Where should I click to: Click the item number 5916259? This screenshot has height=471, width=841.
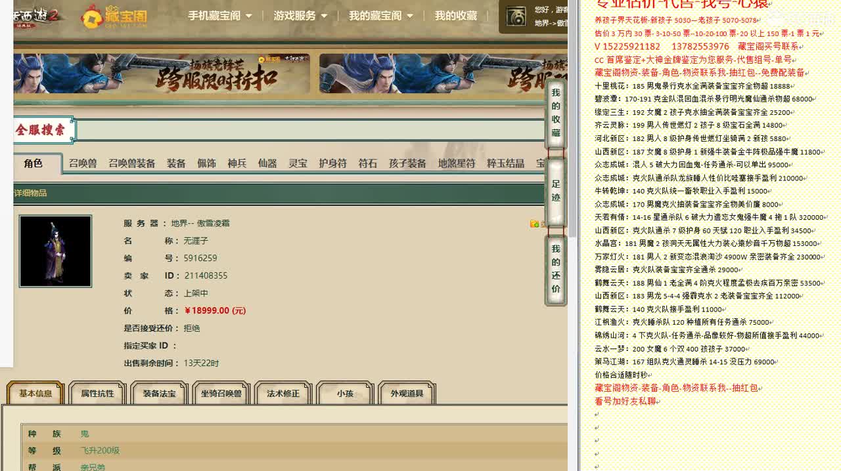click(x=200, y=258)
